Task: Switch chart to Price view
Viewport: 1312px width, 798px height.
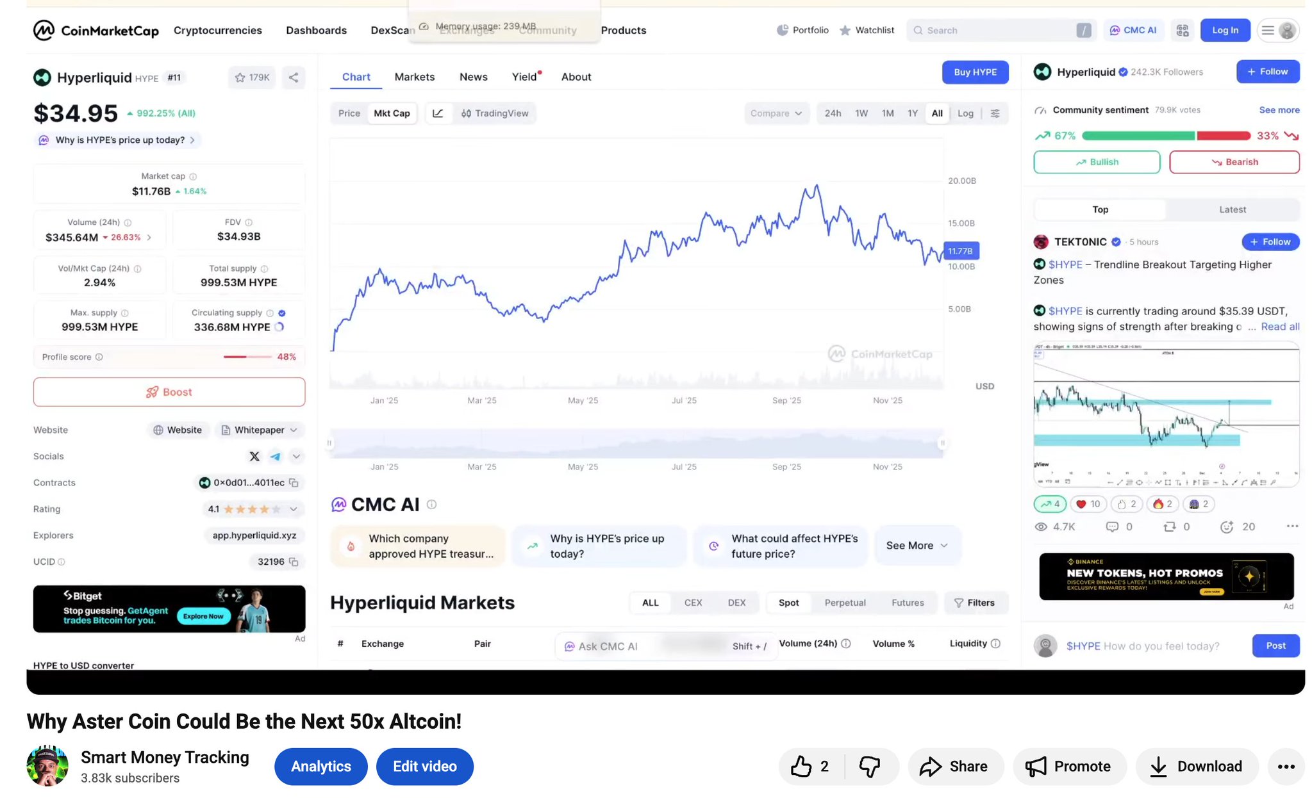Action: pos(349,113)
